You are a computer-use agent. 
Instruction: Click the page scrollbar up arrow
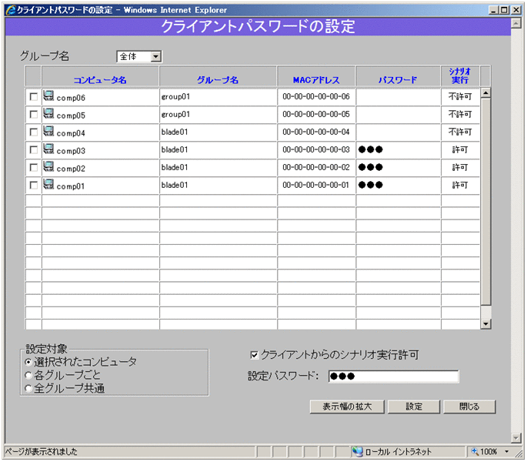(x=516, y=23)
